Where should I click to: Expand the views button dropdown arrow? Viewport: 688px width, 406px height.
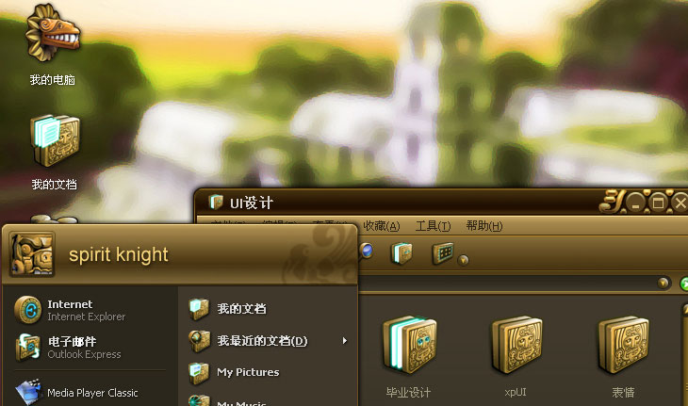point(463,260)
